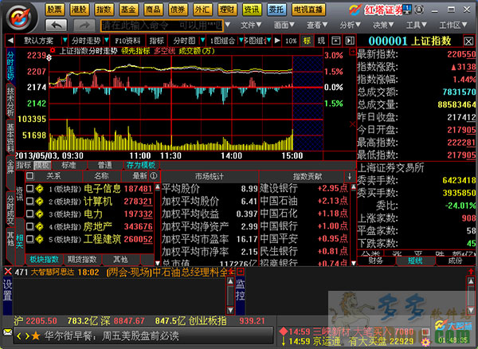
Task: Close the news ticker with the red X
Action: pyautogui.click(x=8, y=271)
